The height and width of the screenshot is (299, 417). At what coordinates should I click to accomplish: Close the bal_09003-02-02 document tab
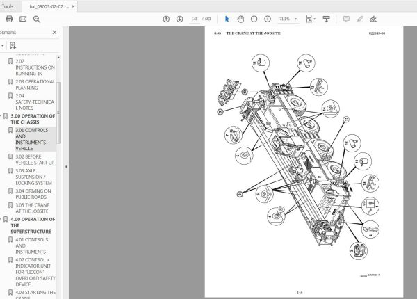tap(74, 6)
